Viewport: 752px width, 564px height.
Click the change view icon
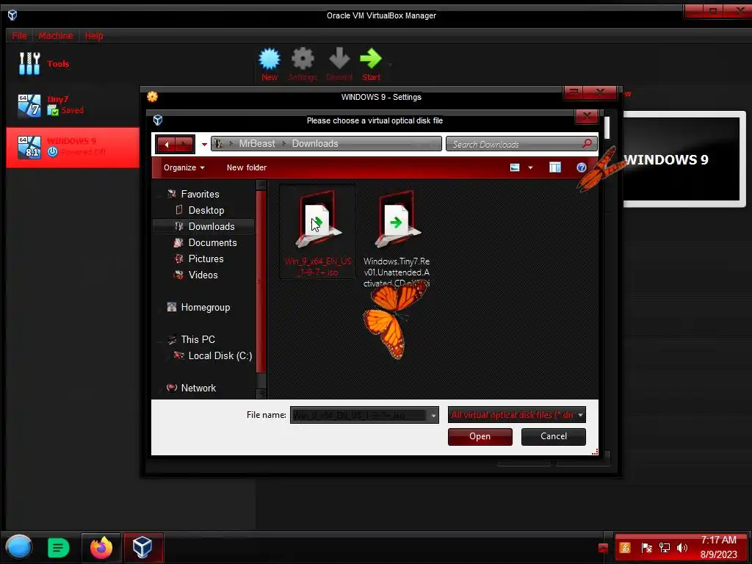pyautogui.click(x=515, y=167)
